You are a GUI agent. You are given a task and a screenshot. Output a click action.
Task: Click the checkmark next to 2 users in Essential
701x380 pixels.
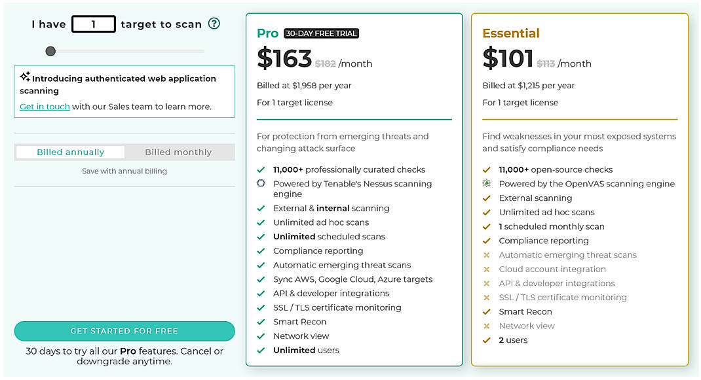pos(487,339)
